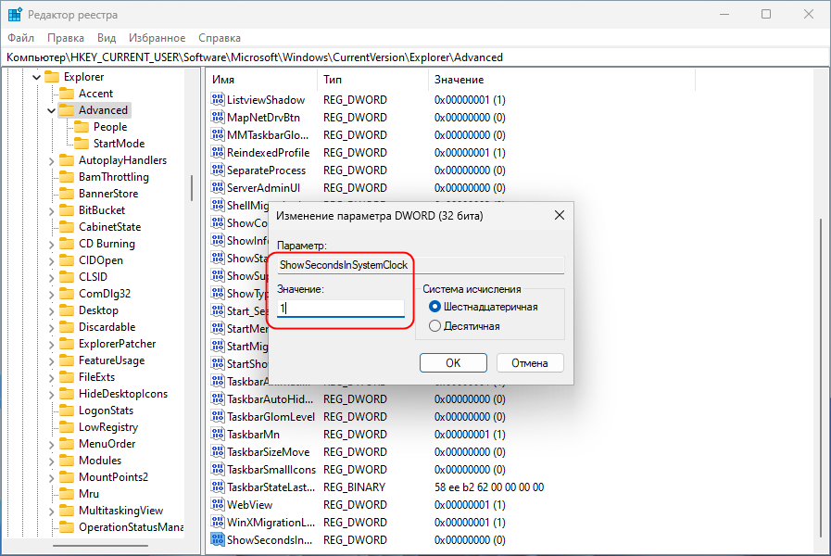Screen dimensions: 831x556
Task: Click the registry path address bar
Action: [x=415, y=57]
